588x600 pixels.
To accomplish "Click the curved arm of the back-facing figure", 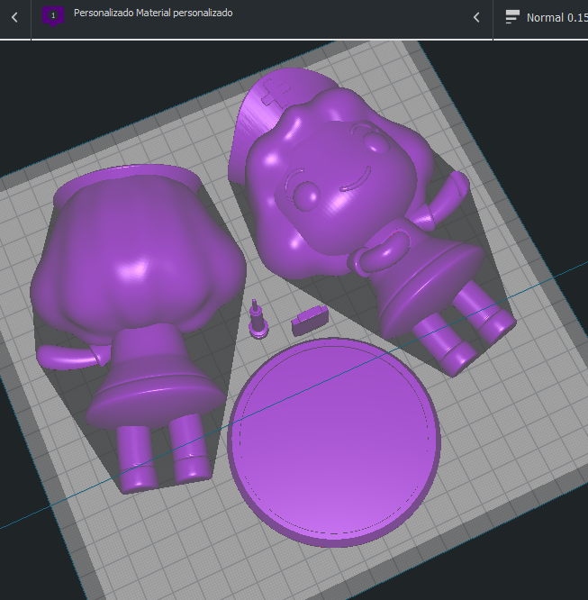I will (68, 358).
